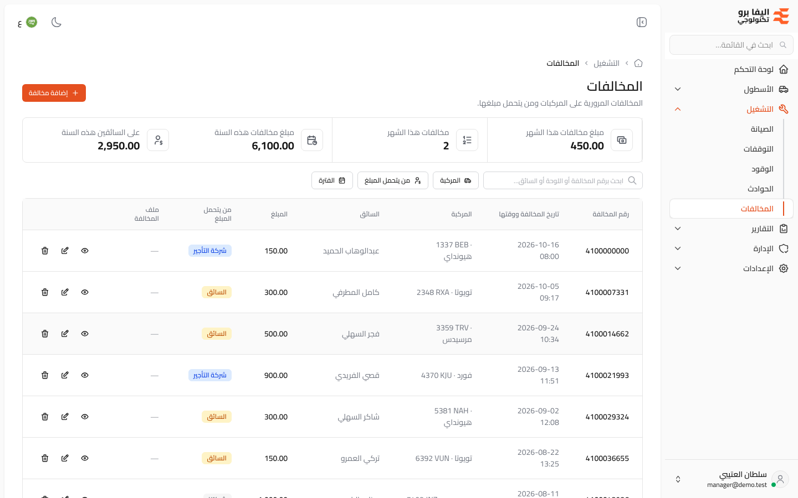Expand the الإعدادات sidebar menu
The image size is (798, 498).
731,268
